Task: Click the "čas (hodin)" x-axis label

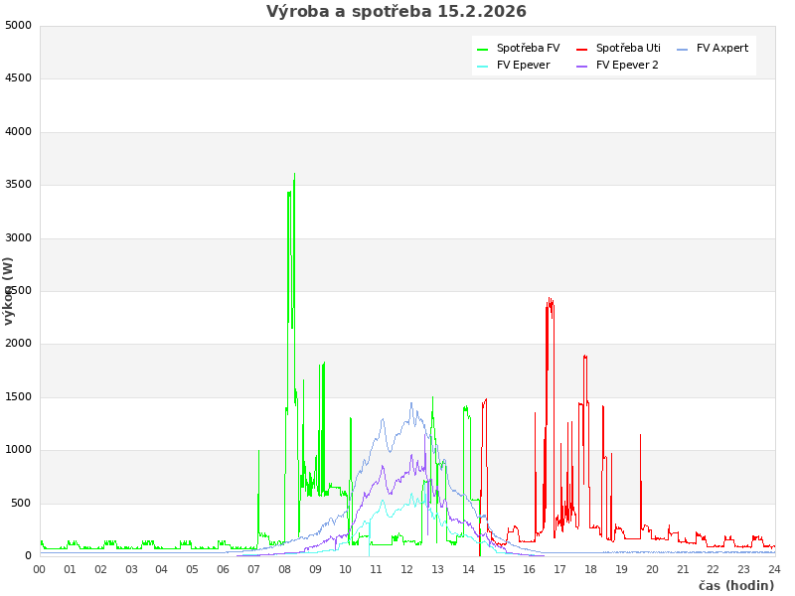Action: click(x=735, y=585)
